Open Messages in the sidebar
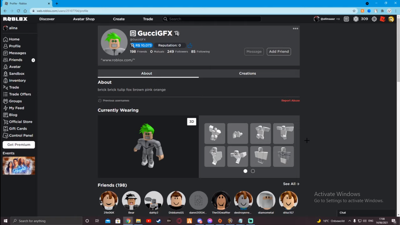Viewport: 400px width, 225px height. coord(15,53)
